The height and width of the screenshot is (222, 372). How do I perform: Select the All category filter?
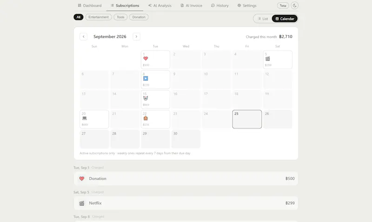pyautogui.click(x=78, y=17)
